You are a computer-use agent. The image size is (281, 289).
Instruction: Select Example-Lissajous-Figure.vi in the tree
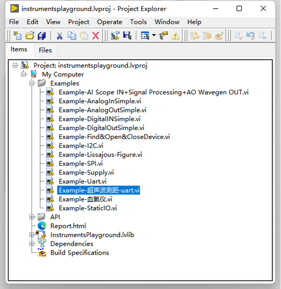point(100,155)
